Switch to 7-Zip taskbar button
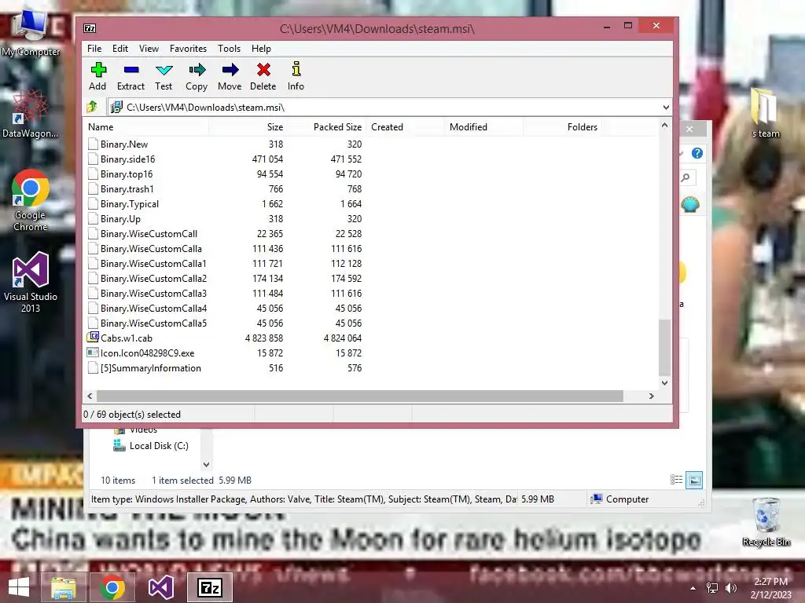 tap(209, 587)
